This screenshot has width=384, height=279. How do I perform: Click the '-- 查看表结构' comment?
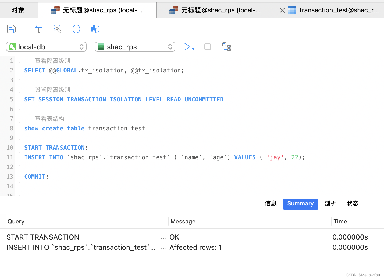pyautogui.click(x=44, y=119)
